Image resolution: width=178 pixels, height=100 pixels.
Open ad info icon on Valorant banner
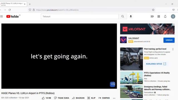[x=174, y=25]
